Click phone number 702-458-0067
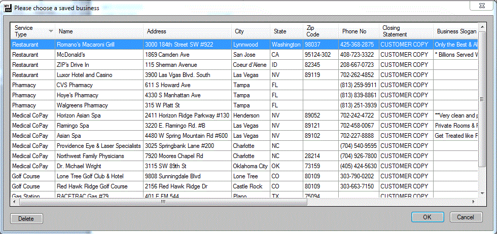This screenshot has width=497, height=234. tap(359, 126)
